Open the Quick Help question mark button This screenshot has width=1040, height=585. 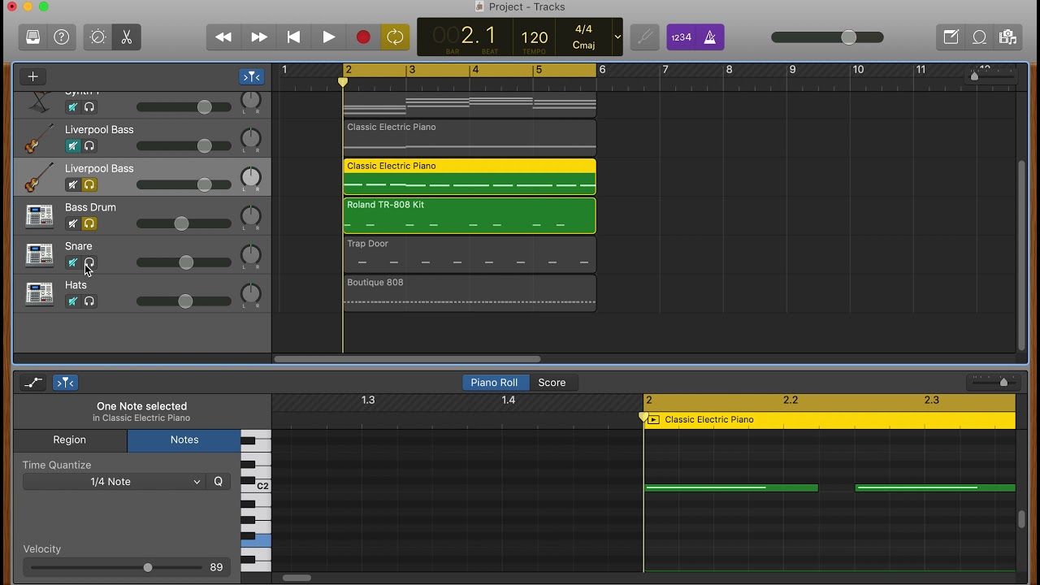[x=62, y=37]
